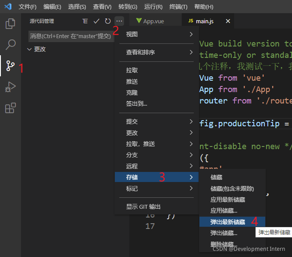Expand the 提交 submenu
Viewport: 292px width, 257px height.
coord(157,121)
